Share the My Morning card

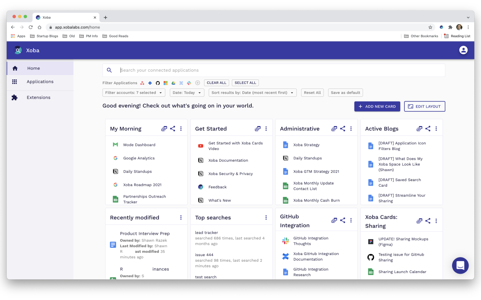point(172,129)
